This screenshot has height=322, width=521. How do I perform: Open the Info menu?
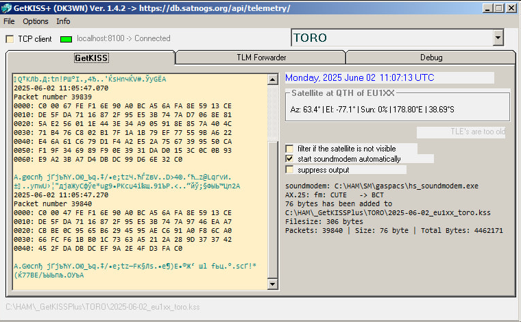coord(63,21)
